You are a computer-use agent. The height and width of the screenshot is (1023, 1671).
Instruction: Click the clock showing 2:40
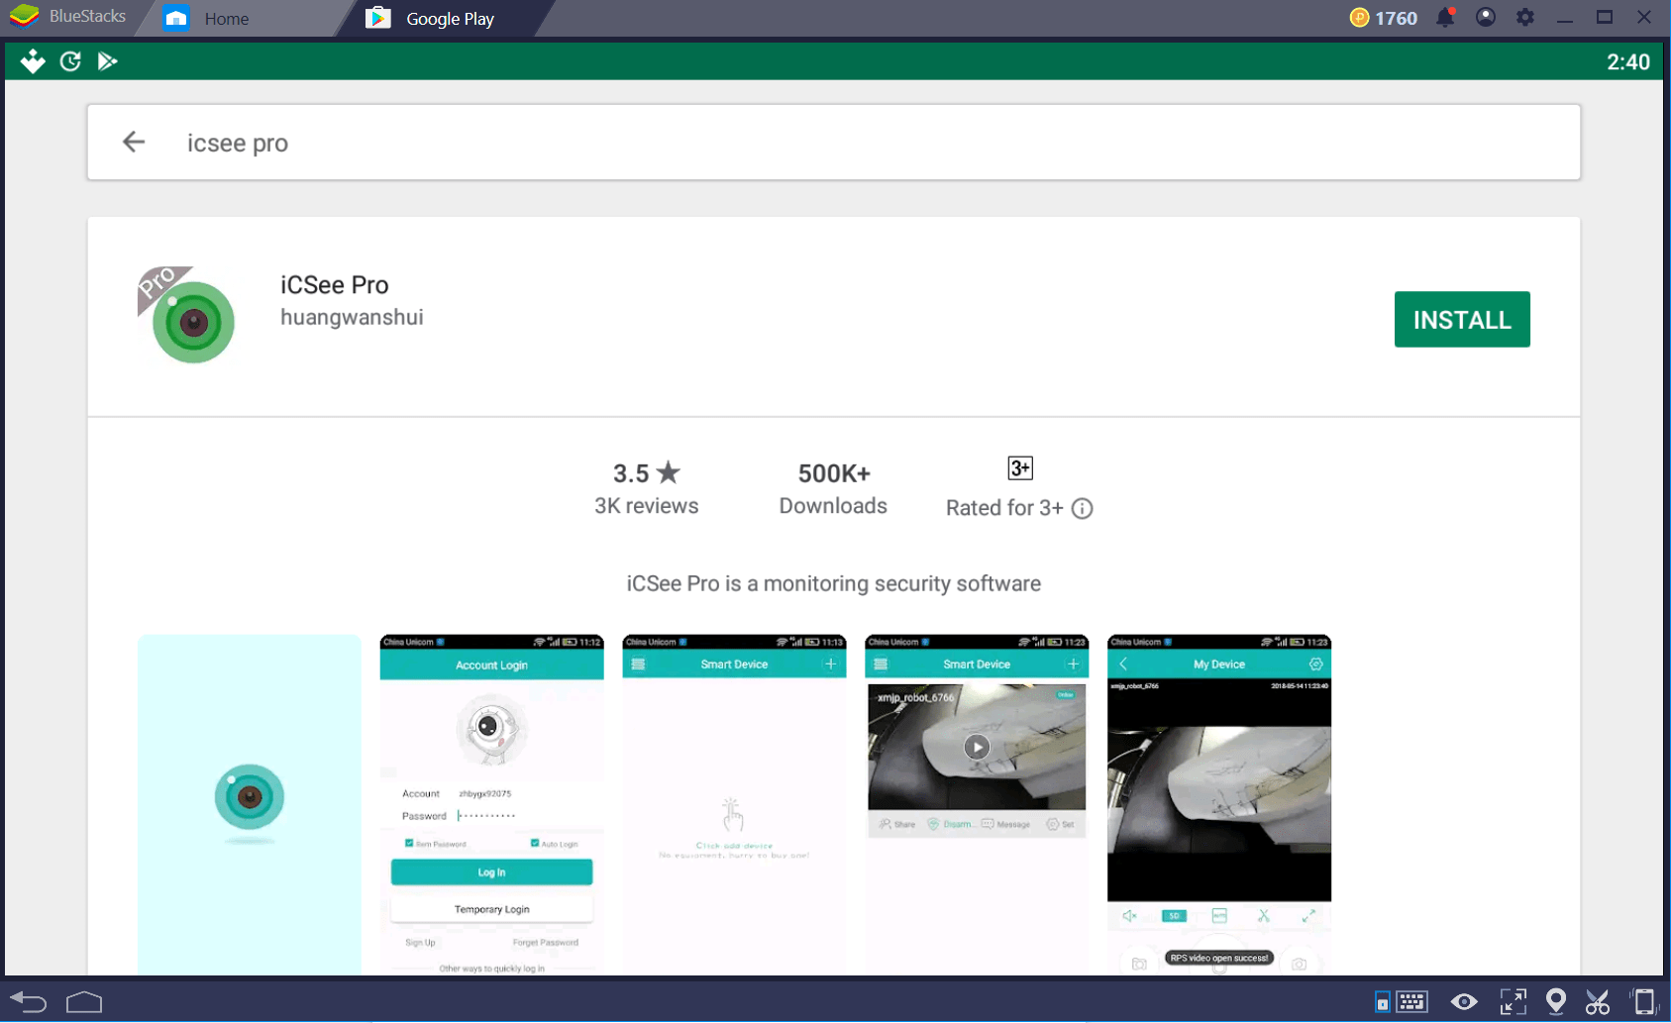tap(1628, 61)
